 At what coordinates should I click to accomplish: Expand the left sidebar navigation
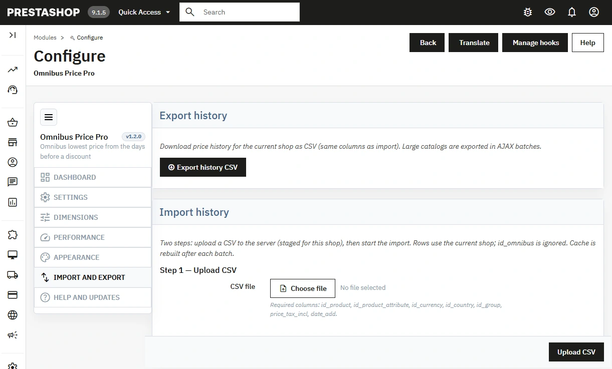[13, 35]
